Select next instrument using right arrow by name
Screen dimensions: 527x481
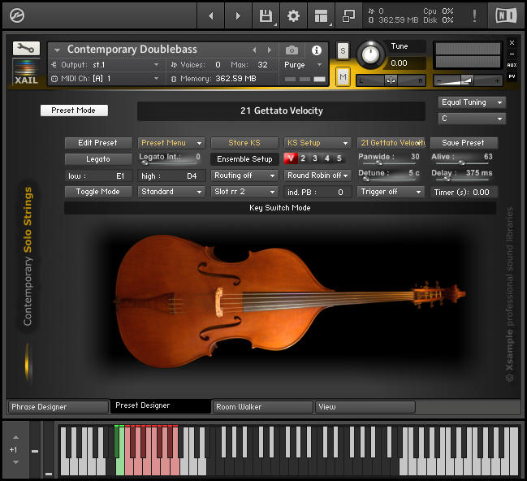[x=270, y=50]
